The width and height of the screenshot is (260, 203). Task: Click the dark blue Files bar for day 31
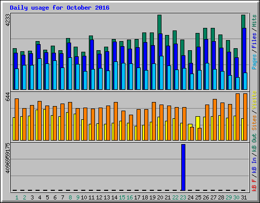pos(244,50)
